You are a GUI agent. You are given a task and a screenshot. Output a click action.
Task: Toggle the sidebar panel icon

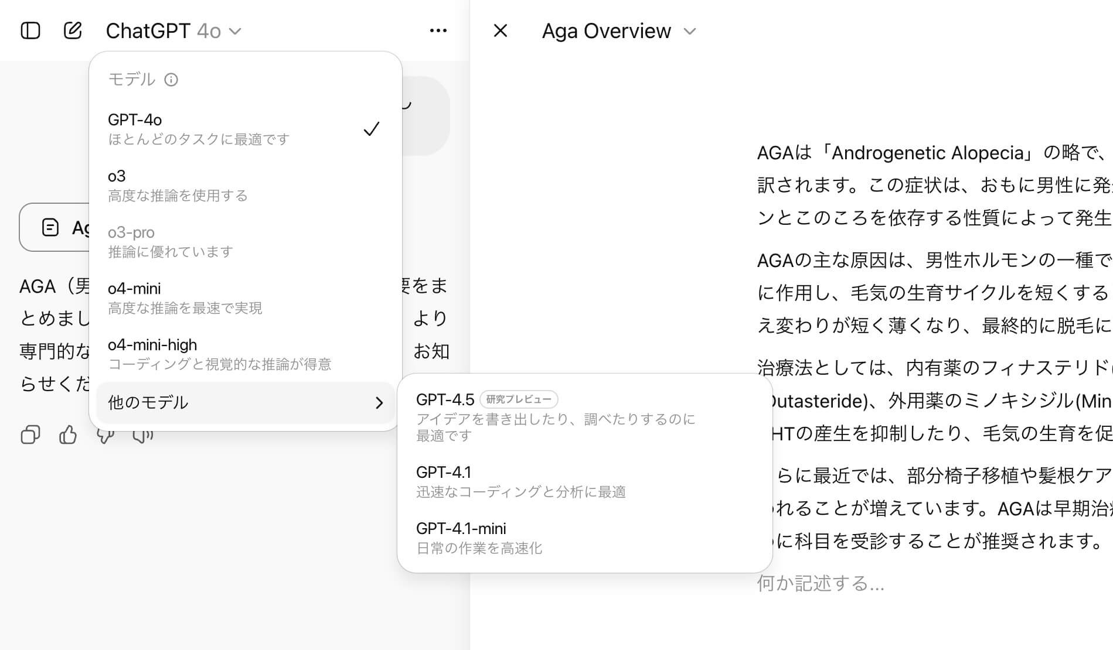(30, 30)
